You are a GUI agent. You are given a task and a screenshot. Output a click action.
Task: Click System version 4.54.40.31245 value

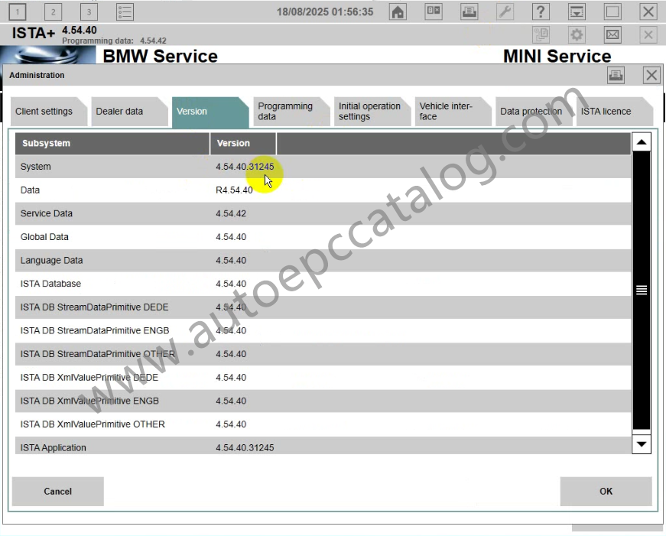point(245,167)
